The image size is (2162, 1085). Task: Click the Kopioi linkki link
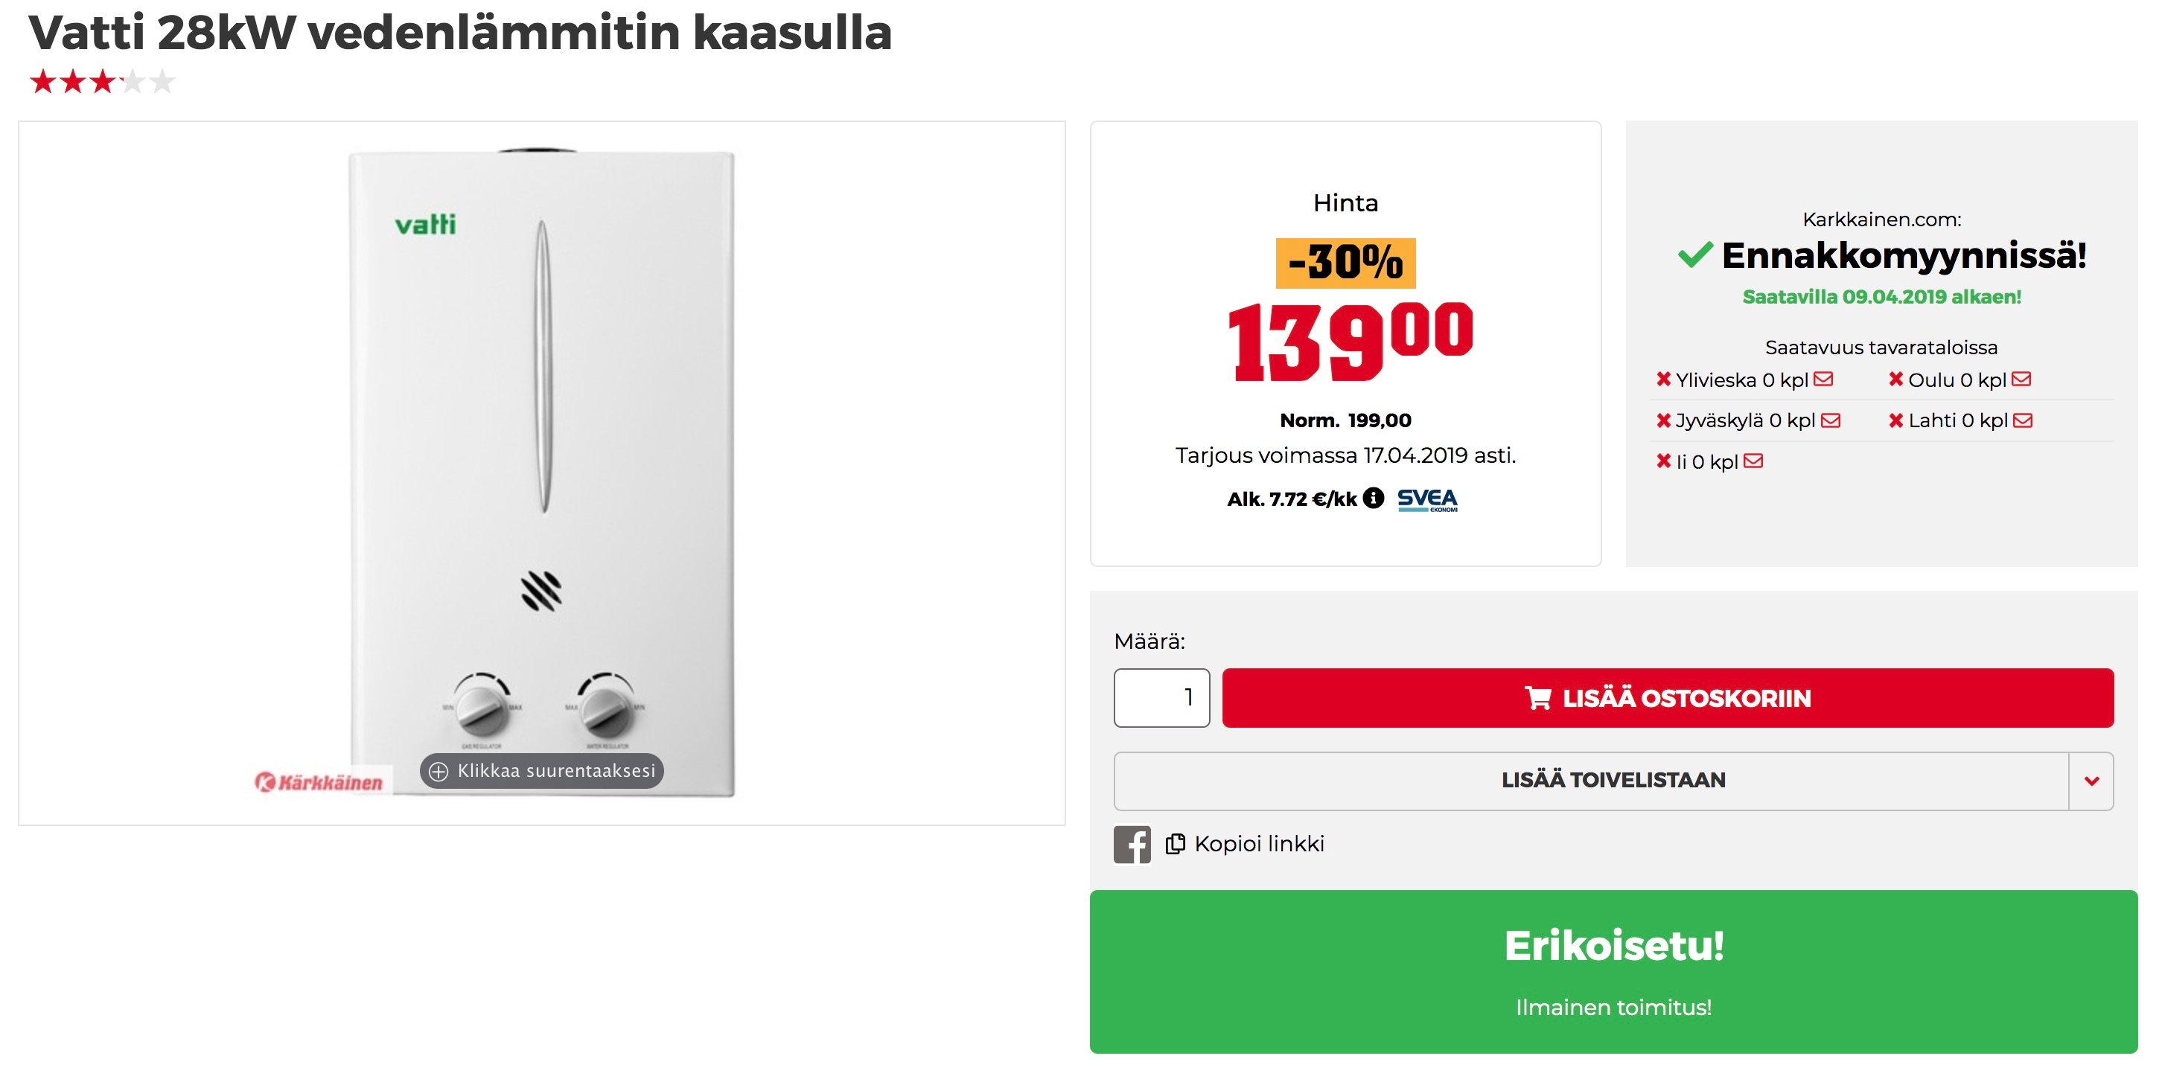(x=1259, y=844)
